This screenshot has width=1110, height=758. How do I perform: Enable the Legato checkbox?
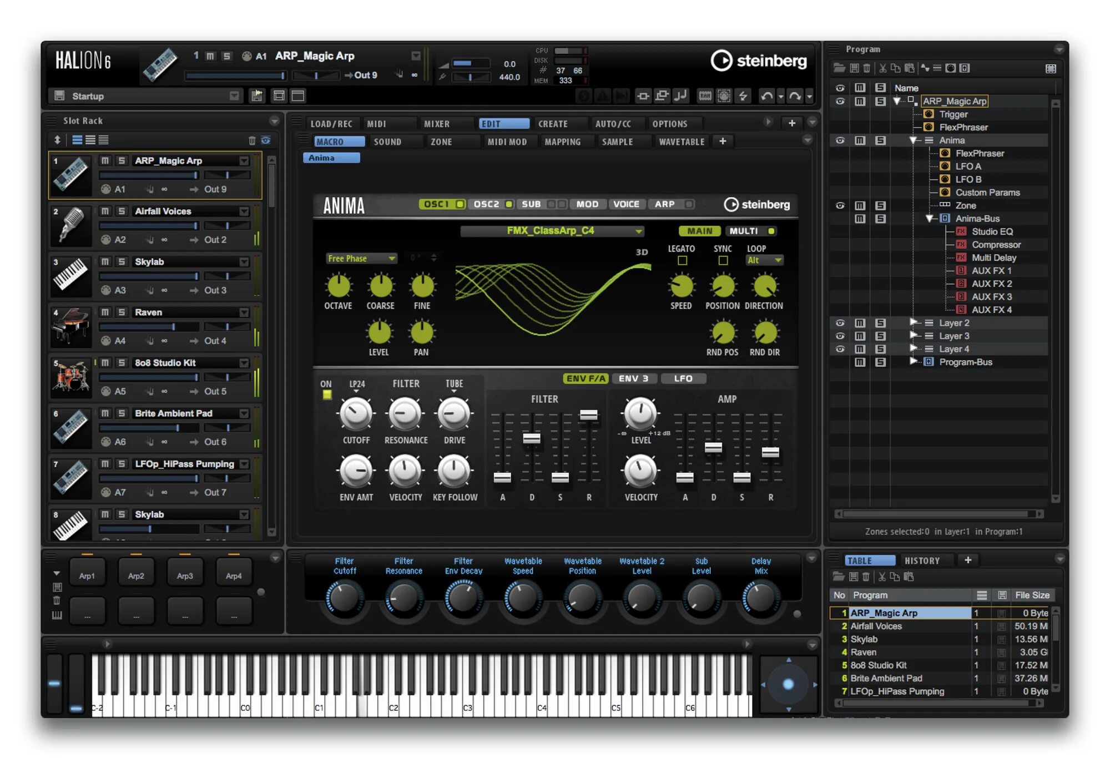[x=682, y=260]
